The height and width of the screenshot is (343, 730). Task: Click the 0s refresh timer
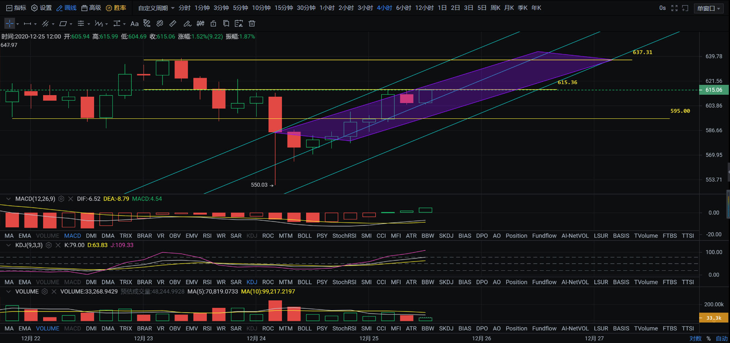tap(662, 8)
